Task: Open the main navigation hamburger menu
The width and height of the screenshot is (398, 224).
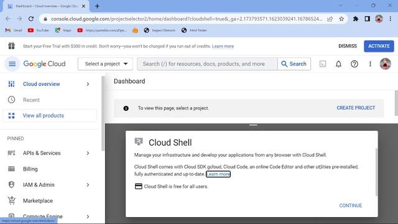Action: pos(12,63)
